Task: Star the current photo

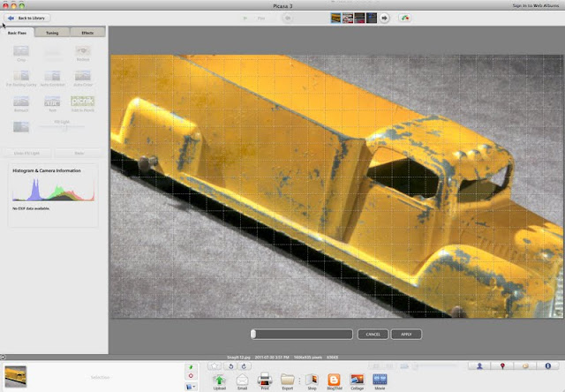Action: click(215, 366)
